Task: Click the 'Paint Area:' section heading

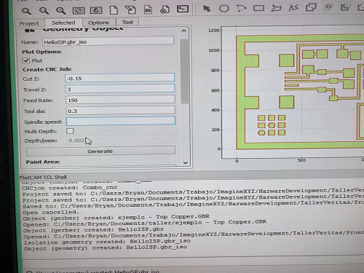Action: pyautogui.click(x=43, y=162)
